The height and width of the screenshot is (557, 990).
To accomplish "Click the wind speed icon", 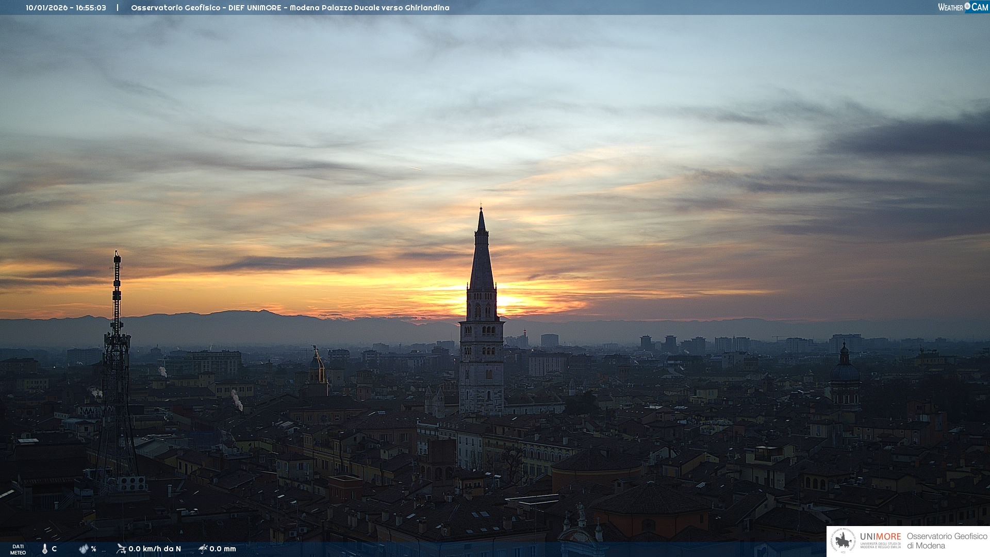I will 121,549.
